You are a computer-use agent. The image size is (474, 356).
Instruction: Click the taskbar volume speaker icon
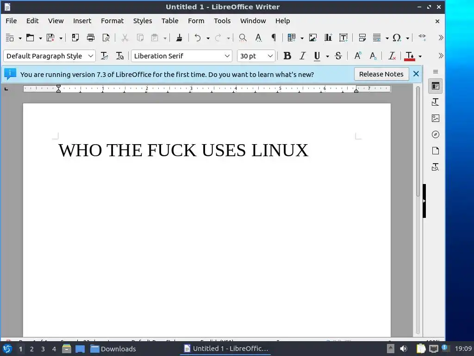click(403, 349)
